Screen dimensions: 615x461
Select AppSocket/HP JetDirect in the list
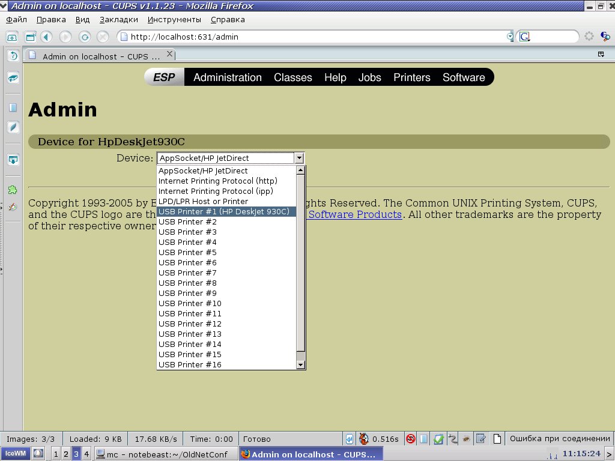click(226, 170)
